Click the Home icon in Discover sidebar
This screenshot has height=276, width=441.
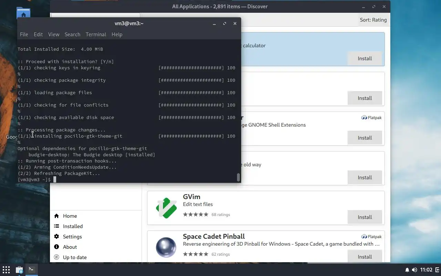click(x=57, y=216)
